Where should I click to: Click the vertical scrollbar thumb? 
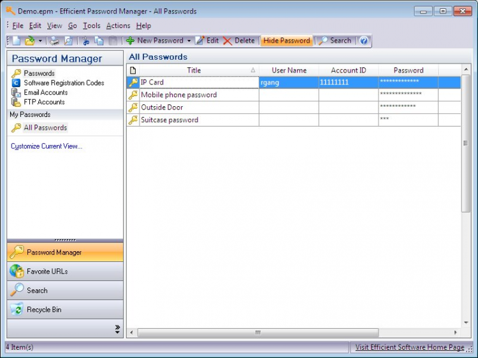466,143
